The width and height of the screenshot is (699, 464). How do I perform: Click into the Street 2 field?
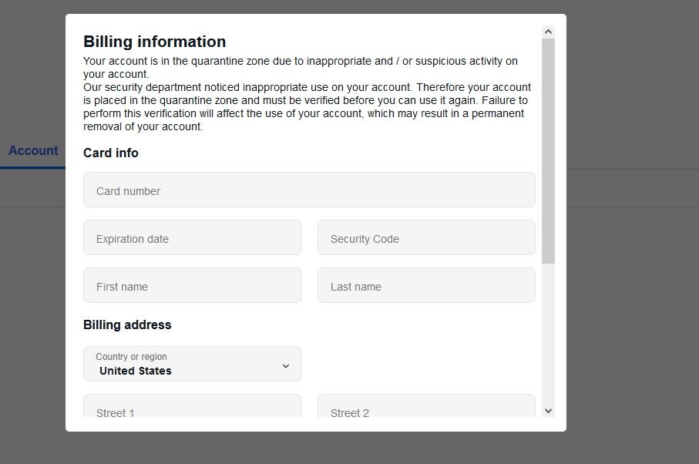click(x=426, y=409)
